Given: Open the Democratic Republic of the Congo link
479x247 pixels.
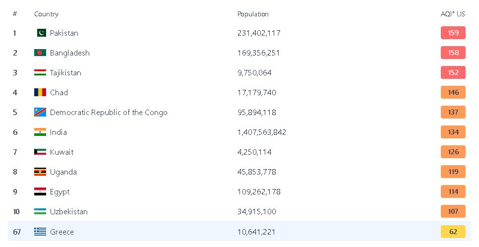Looking at the screenshot, I should (x=109, y=113).
